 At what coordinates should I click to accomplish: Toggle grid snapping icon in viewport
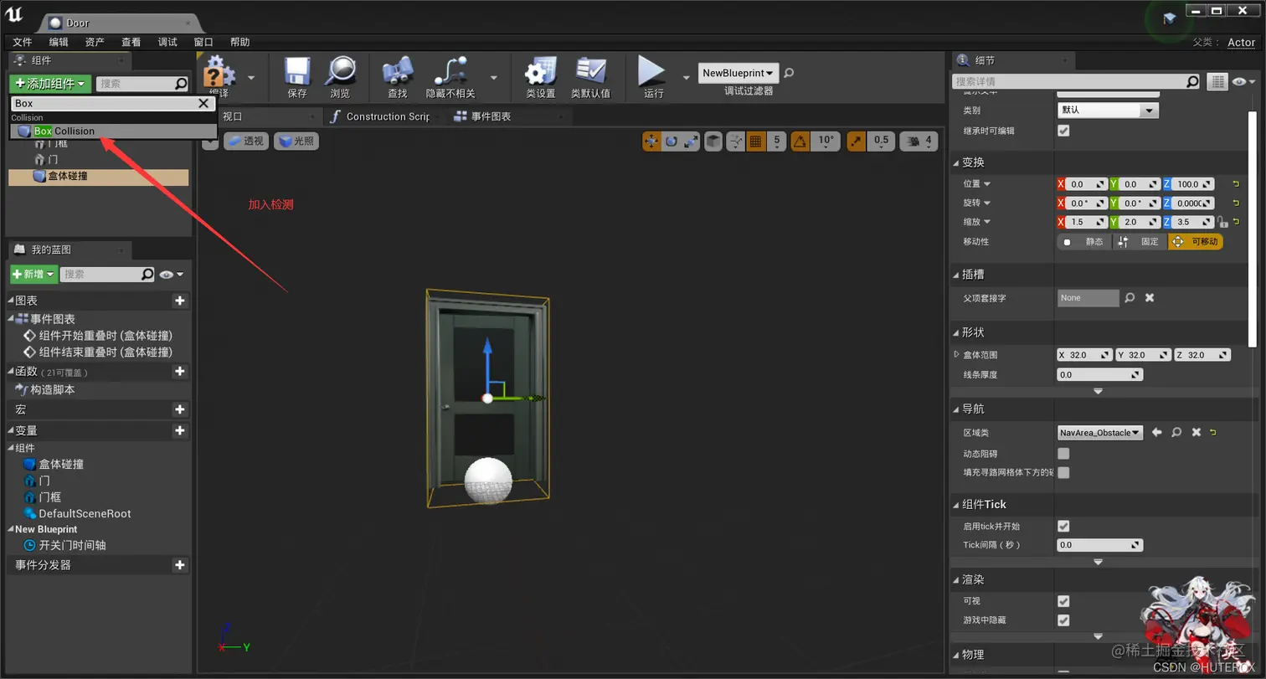tap(755, 141)
